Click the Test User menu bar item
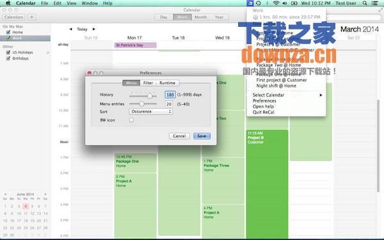Viewport: 384px width, 240px height. [346, 3]
